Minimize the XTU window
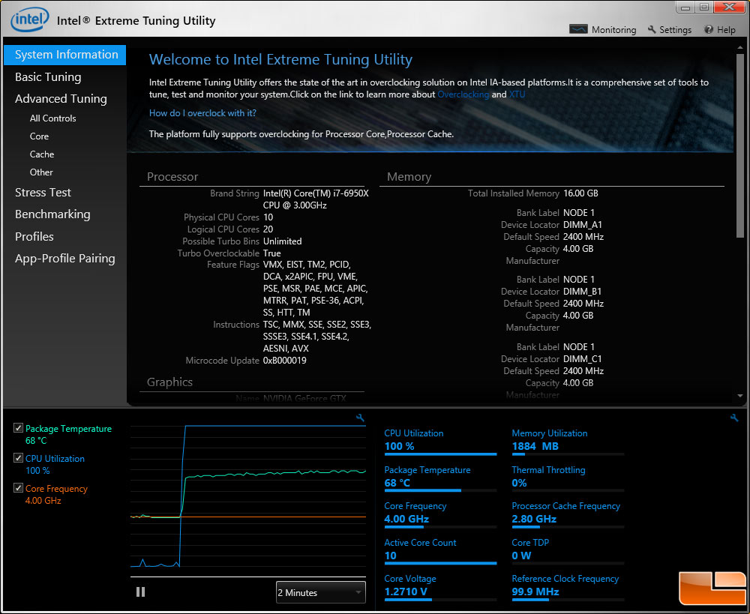The image size is (750, 614). point(685,7)
